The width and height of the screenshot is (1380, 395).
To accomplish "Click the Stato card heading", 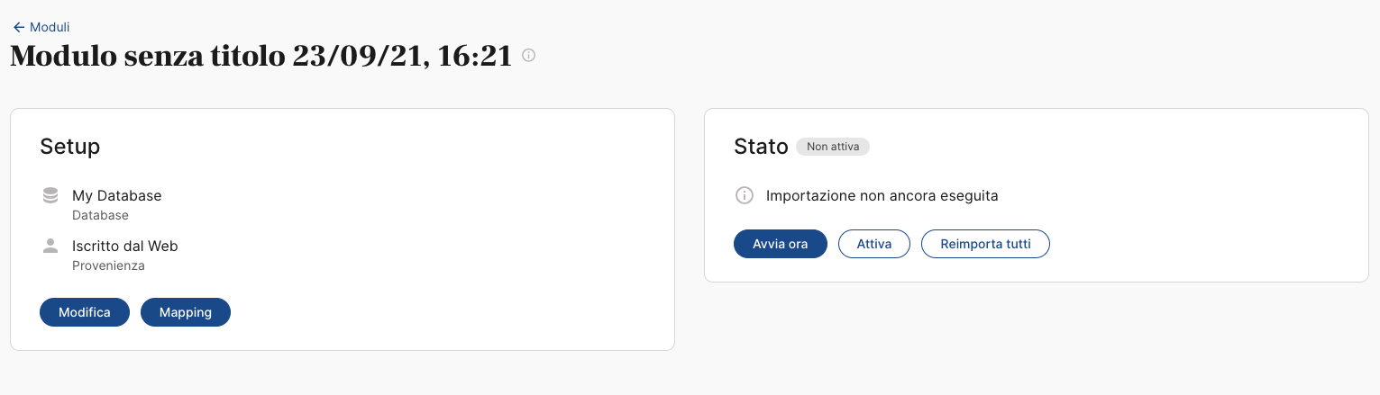I will pos(761,147).
